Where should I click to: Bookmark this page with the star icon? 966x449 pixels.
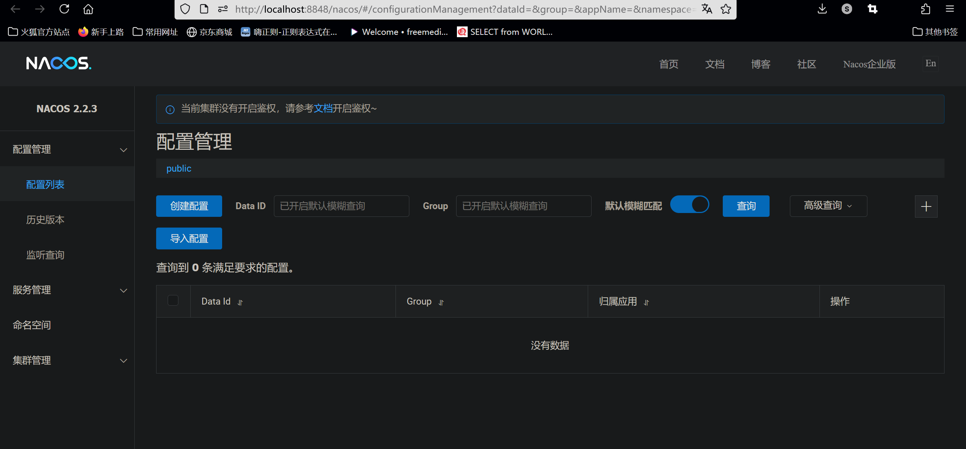(725, 9)
